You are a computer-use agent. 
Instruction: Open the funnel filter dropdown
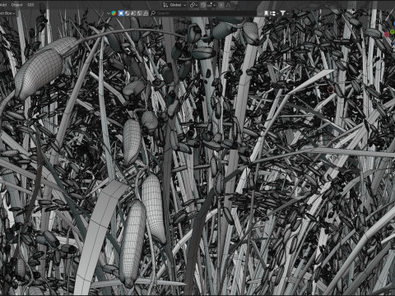pos(284,13)
